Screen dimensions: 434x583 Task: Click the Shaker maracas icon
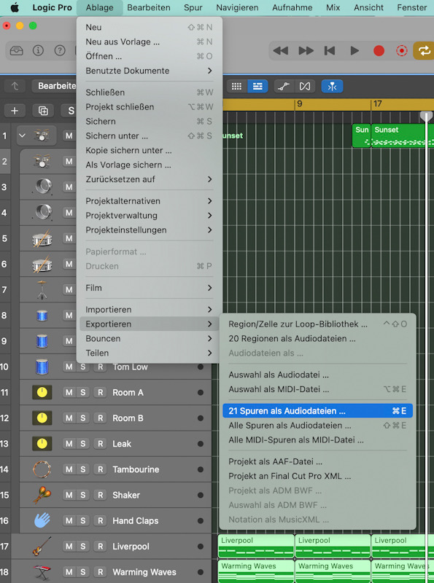point(42,495)
